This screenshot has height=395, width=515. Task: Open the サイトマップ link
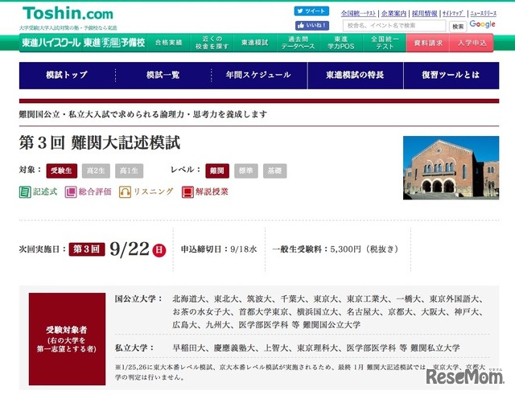tap(452, 14)
